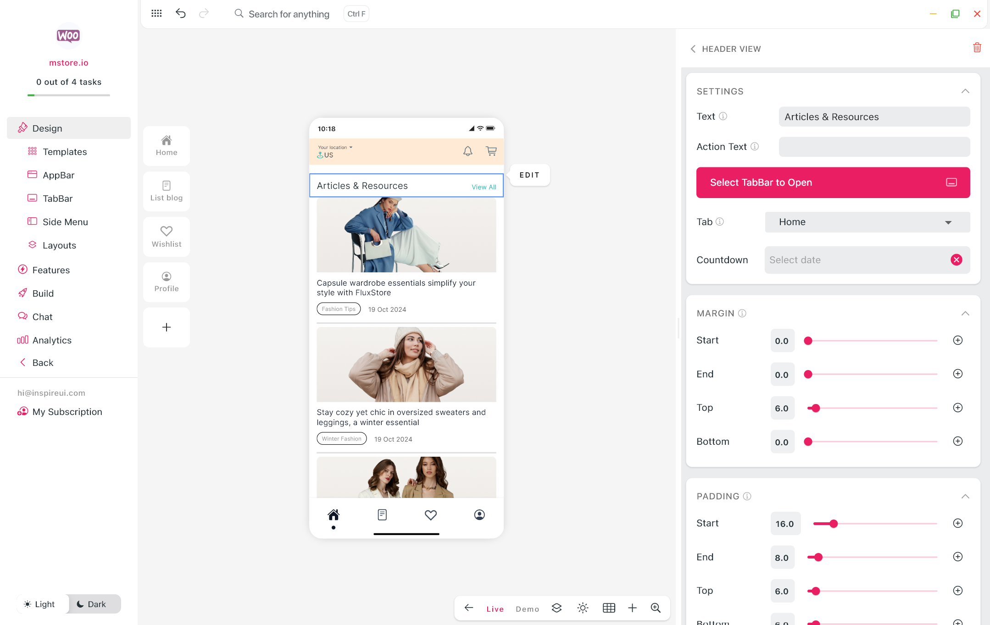990x625 pixels.
Task: Click View All link in preview
Action: coord(484,187)
